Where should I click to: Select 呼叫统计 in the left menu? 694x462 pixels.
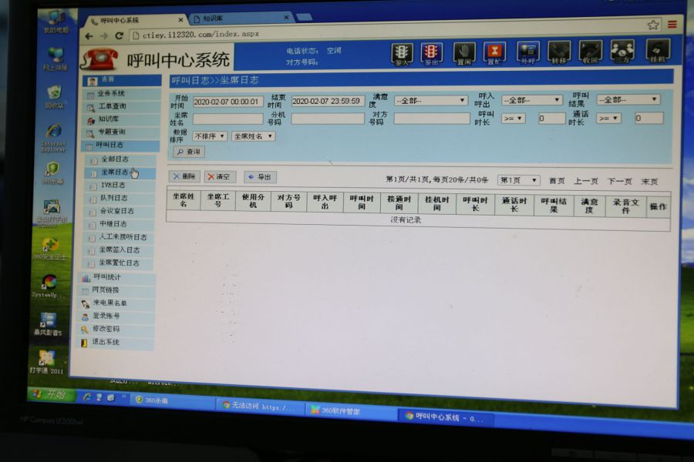click(108, 277)
